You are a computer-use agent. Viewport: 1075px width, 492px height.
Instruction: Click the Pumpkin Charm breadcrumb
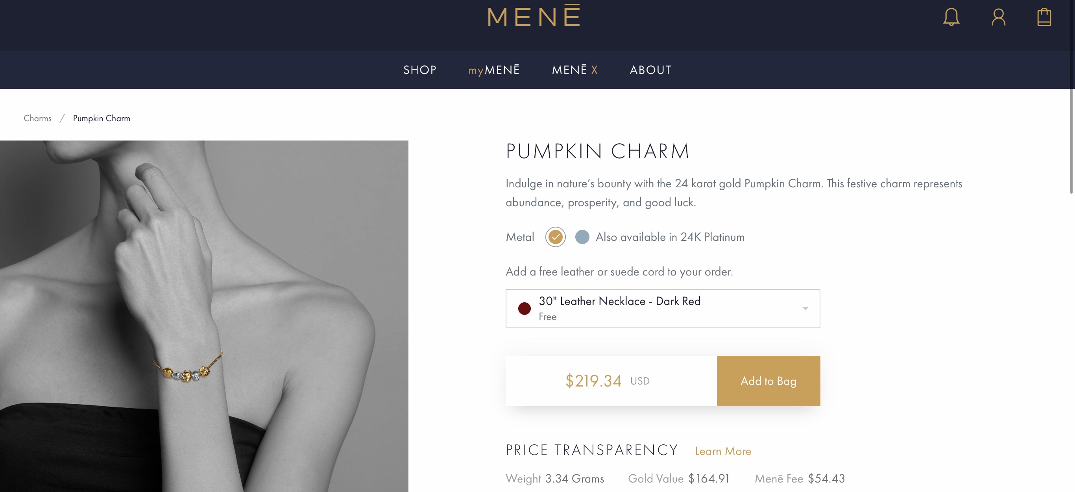(102, 118)
